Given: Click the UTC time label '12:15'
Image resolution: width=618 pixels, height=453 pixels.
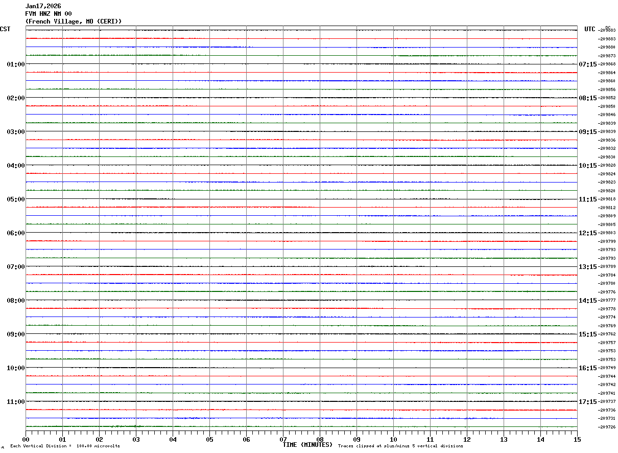Looking at the screenshot, I should click(588, 233).
